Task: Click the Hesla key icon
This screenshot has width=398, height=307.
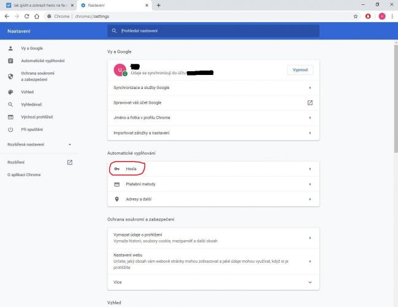Action: (117, 169)
